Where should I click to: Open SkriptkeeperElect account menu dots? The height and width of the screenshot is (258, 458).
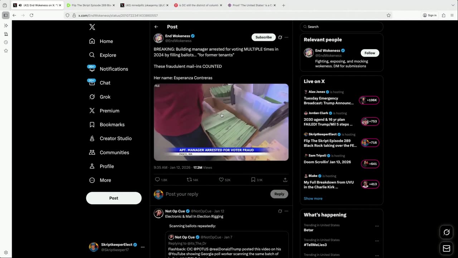click(x=142, y=247)
